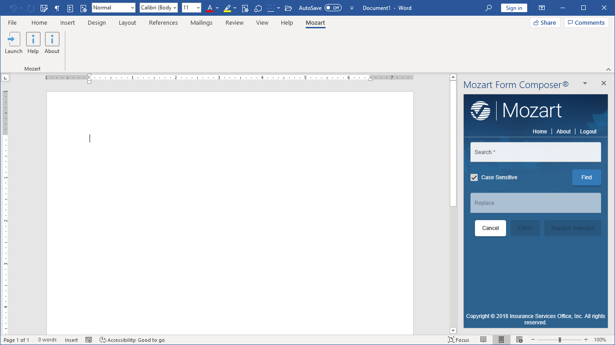
Task: Click the tab selector at ruler corner
Action: (5, 78)
